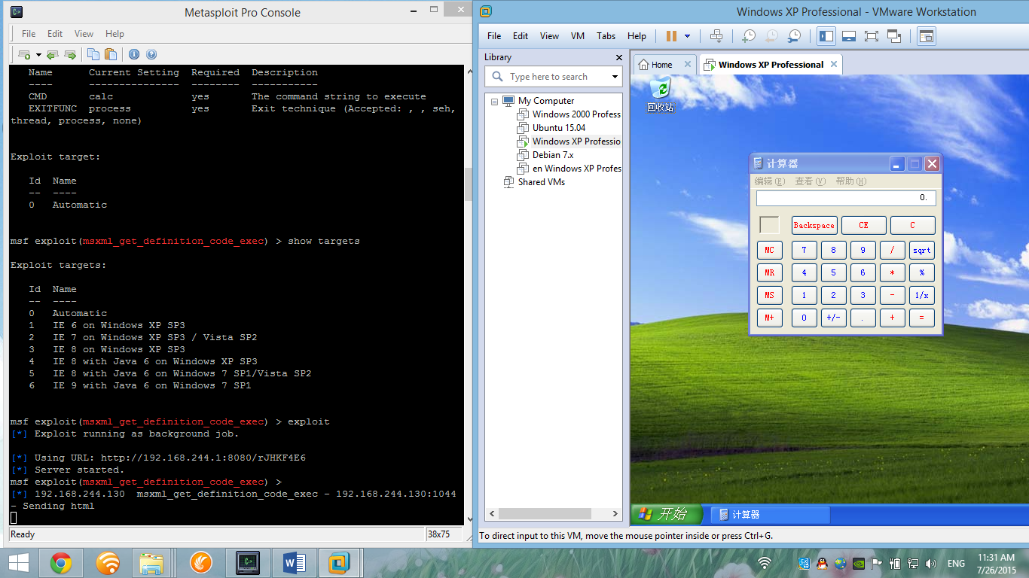This screenshot has height=578, width=1029.
Task: Open View menu in Metasploit Pro Console
Action: [x=84, y=34]
